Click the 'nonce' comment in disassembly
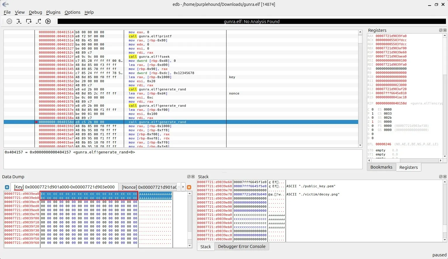The width and height of the screenshot is (448, 259). [x=234, y=93]
